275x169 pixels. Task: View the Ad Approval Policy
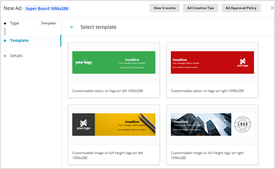click(x=241, y=8)
